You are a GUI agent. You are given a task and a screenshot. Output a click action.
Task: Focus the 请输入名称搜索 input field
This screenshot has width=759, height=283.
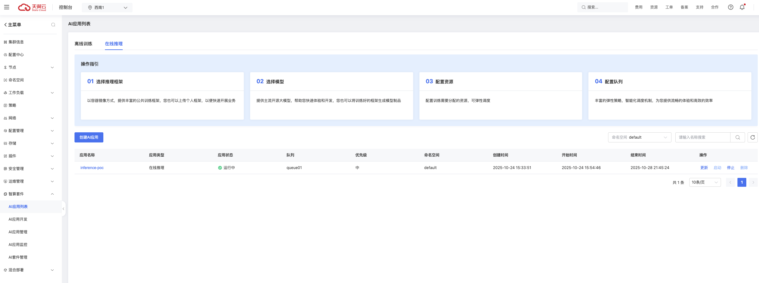(703, 137)
